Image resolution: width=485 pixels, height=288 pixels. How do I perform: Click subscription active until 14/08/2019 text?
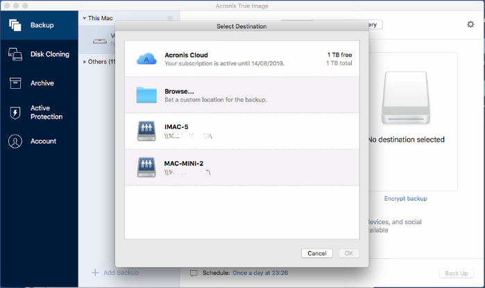[x=224, y=63]
